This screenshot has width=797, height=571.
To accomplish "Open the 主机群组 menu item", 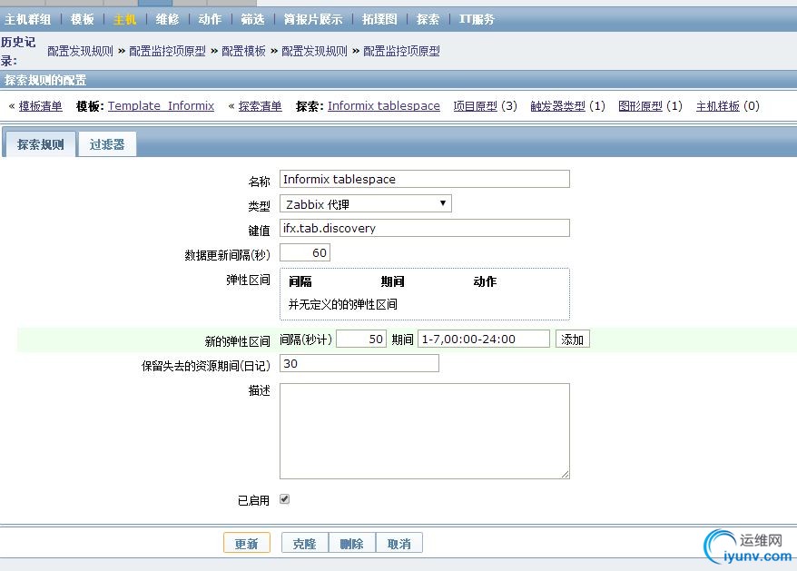I will (x=27, y=19).
